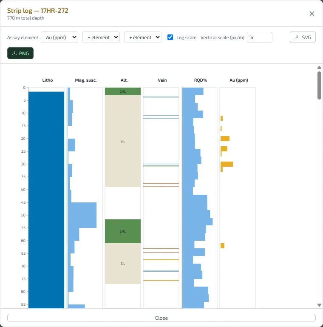Click the large Mag. susc. bar at 45-55 m
This screenshot has width=323, height=327.
[82, 215]
